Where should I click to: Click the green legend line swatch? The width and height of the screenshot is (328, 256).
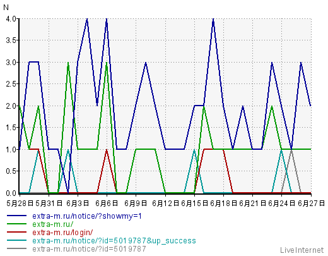tap(17, 224)
